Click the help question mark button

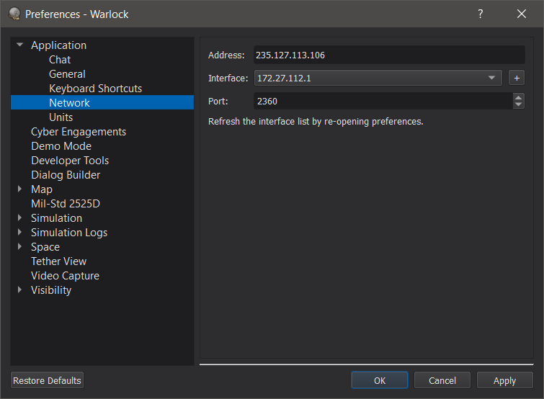pyautogui.click(x=480, y=14)
